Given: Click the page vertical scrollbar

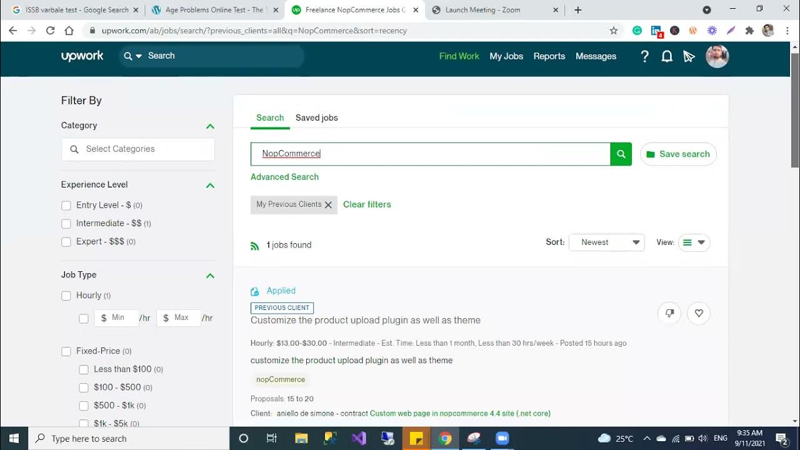Looking at the screenshot, I should click(x=794, y=110).
